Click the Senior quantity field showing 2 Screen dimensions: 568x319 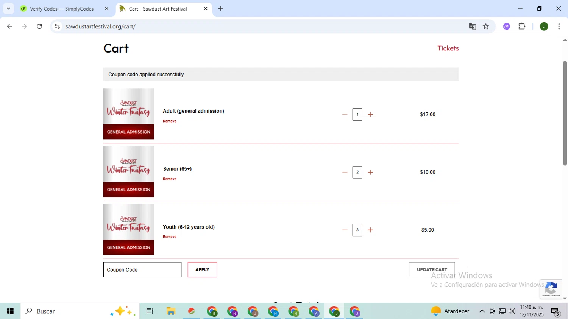click(x=357, y=172)
